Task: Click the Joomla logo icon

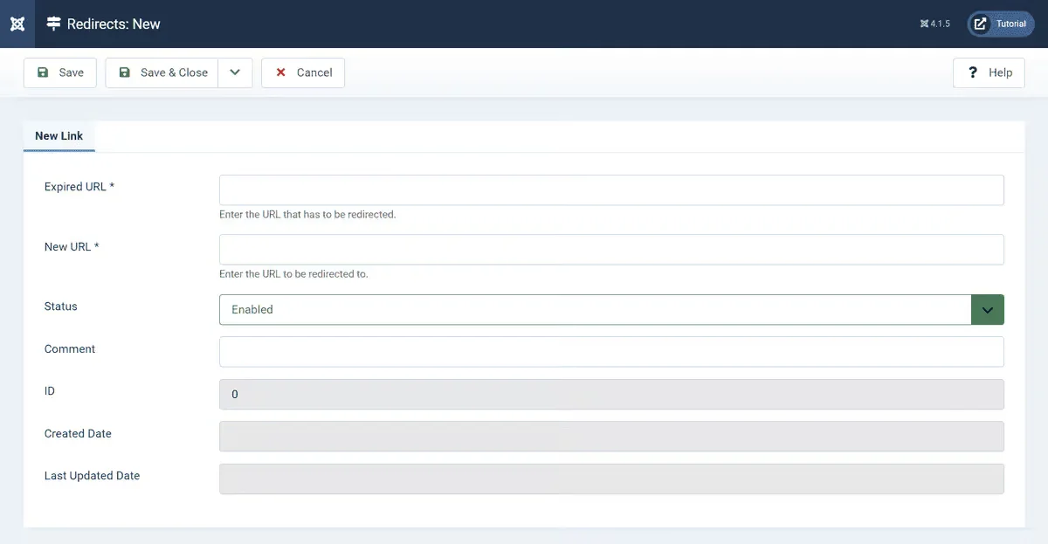Action: coord(17,24)
